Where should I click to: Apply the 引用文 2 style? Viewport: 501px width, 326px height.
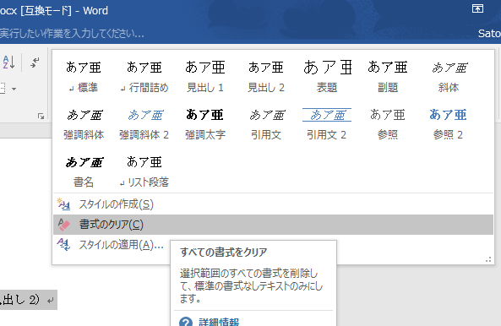pyautogui.click(x=327, y=124)
